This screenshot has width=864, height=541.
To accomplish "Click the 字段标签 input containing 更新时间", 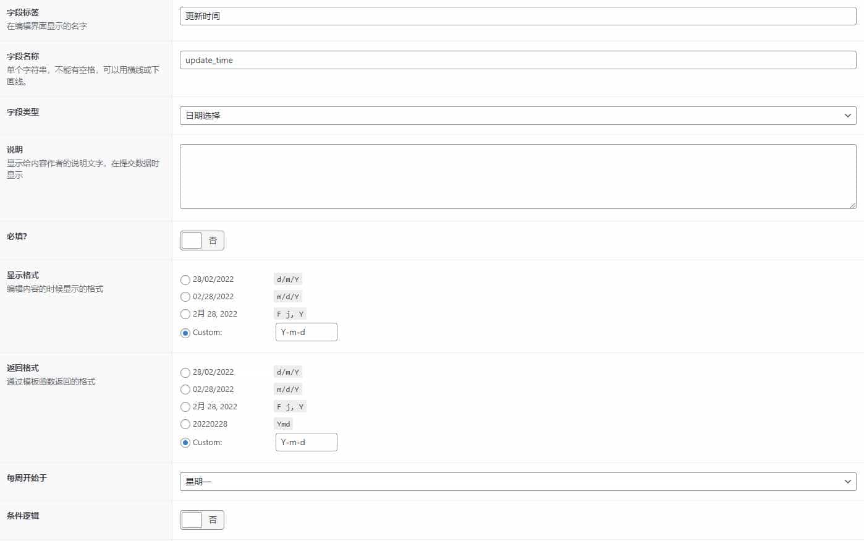I will click(x=518, y=16).
